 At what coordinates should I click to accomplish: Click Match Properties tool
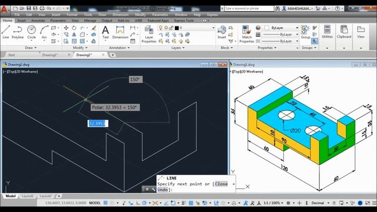pos(247,34)
